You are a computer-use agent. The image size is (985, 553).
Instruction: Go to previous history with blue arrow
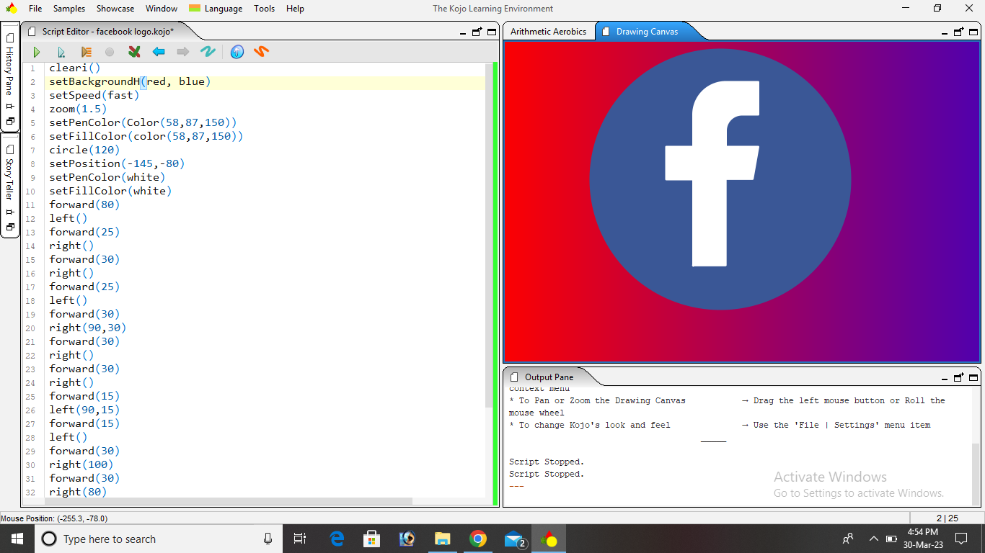tap(159, 52)
